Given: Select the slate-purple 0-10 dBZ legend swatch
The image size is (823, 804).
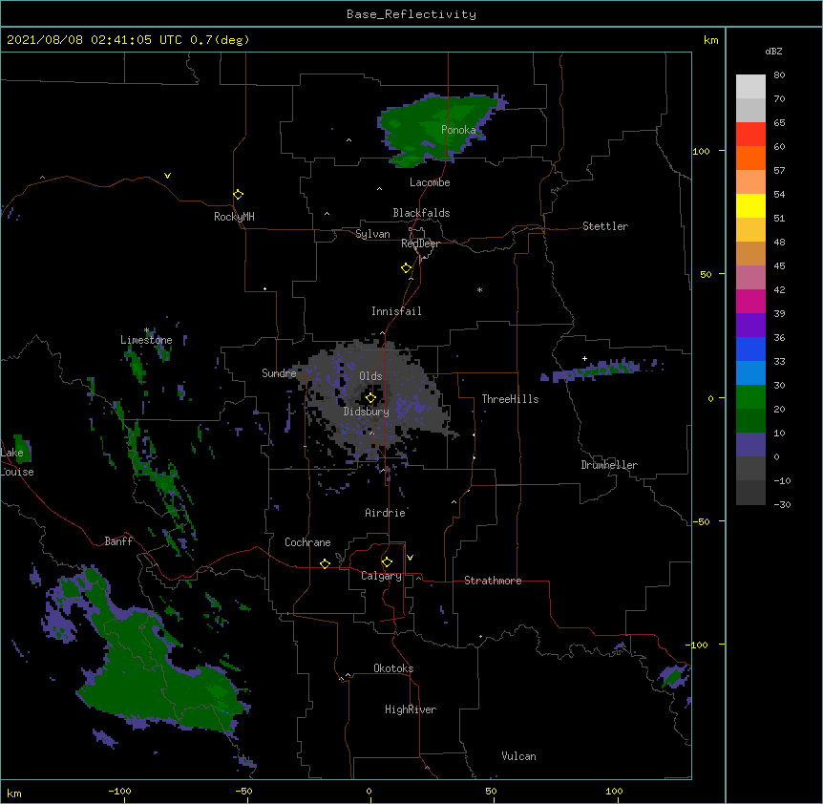Looking at the screenshot, I should click(750, 445).
